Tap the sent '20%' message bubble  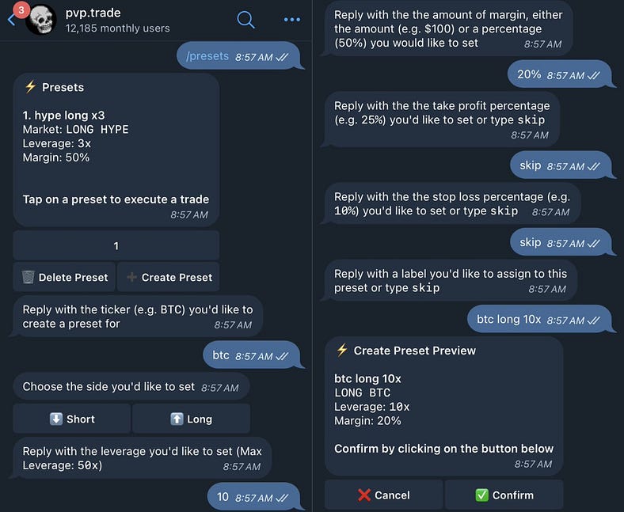click(x=559, y=75)
